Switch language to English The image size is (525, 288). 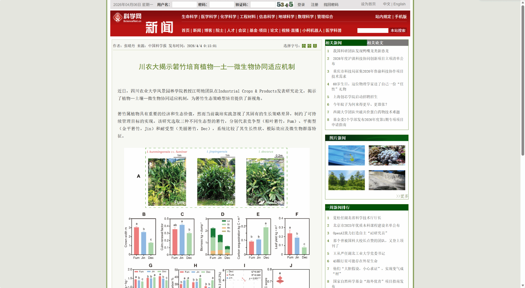[399, 4]
